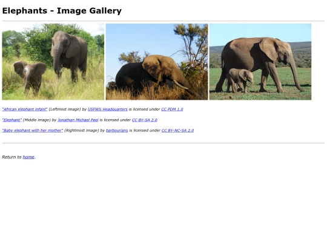This screenshot has height=245, width=327.
Task: Return via the home link
Action: tap(28, 157)
